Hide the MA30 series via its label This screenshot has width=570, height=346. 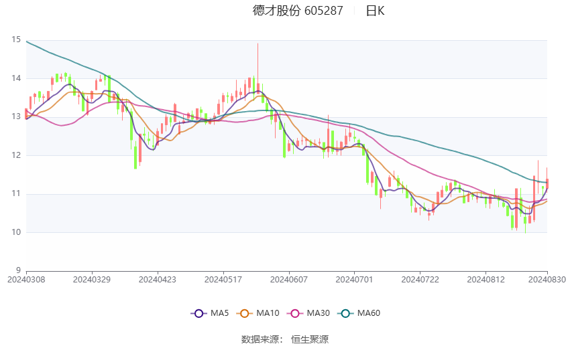click(x=318, y=313)
